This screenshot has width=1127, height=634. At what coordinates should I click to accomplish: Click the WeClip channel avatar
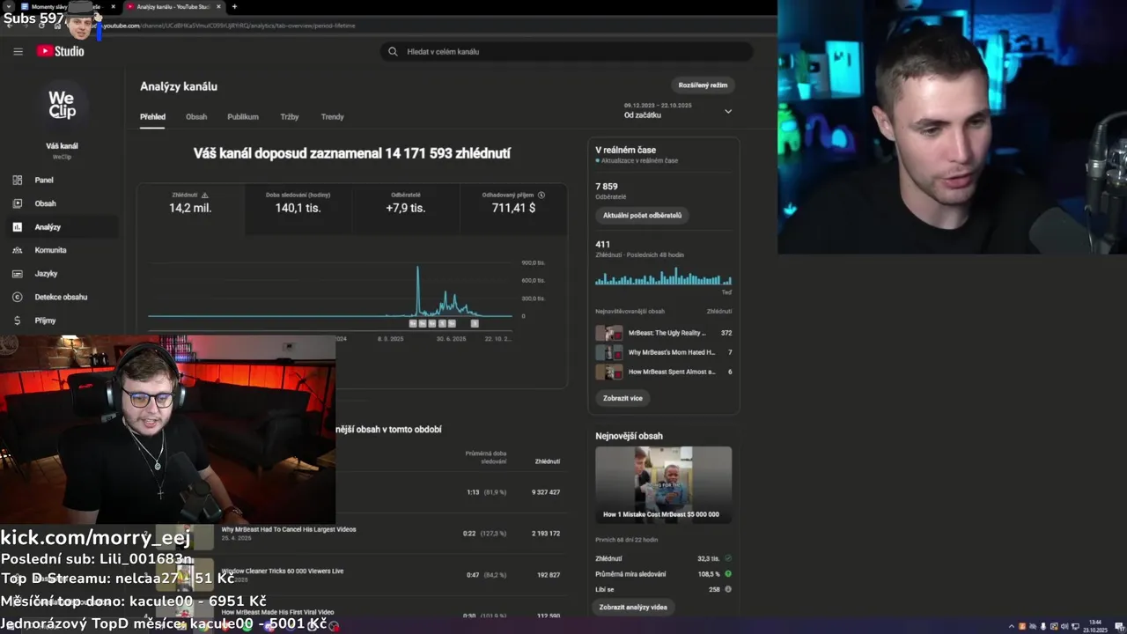pos(62,105)
